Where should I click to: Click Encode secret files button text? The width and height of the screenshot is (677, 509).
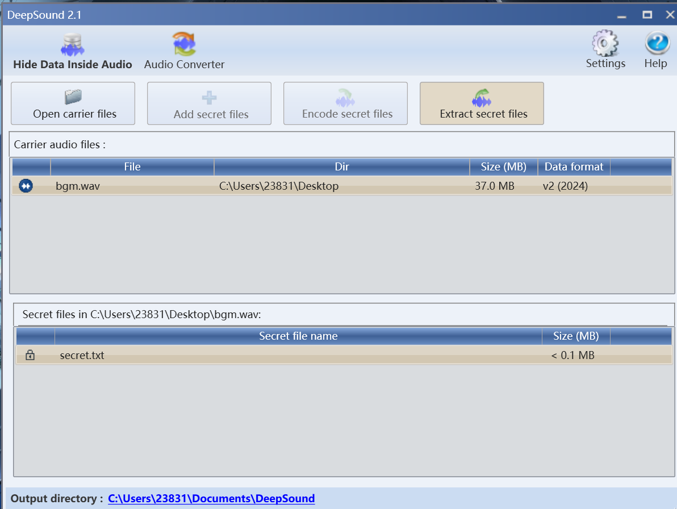coord(348,114)
